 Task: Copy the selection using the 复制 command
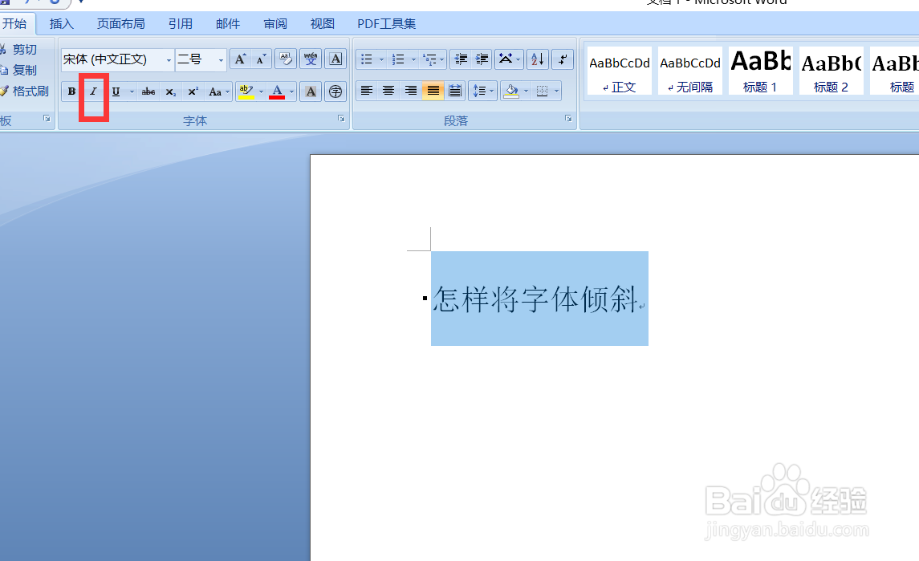pos(24,70)
